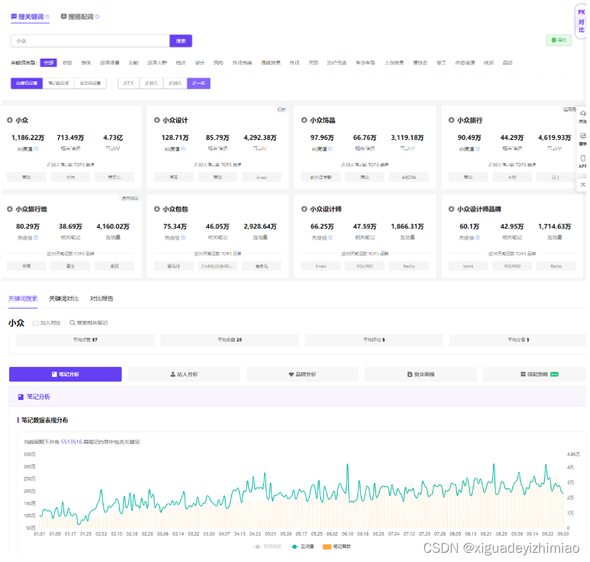Click the green 导出 export button
590x562 pixels.
point(559,41)
